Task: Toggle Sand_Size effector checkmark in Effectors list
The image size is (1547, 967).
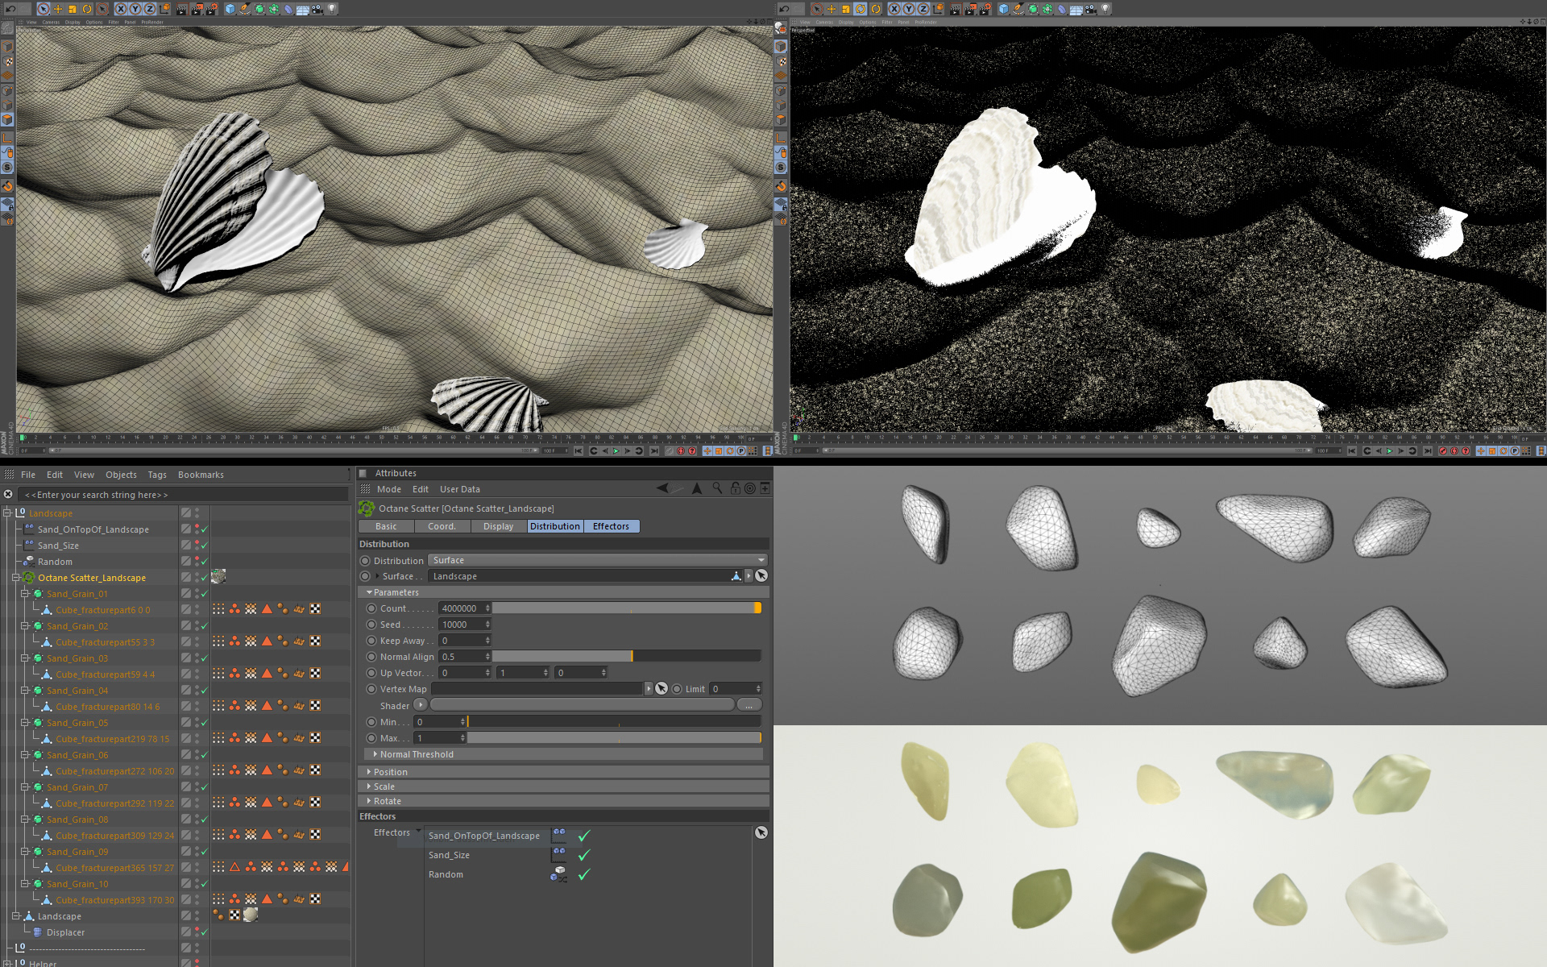Action: tap(584, 855)
